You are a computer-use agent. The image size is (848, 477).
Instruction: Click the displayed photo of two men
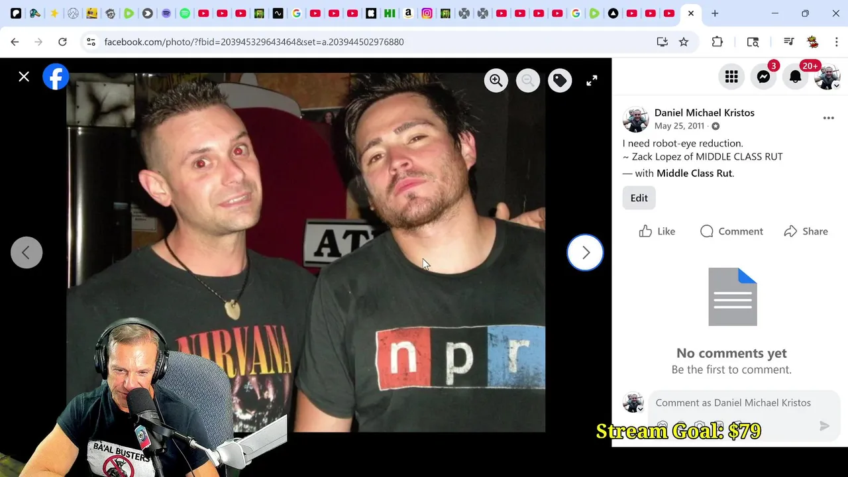tap(305, 252)
